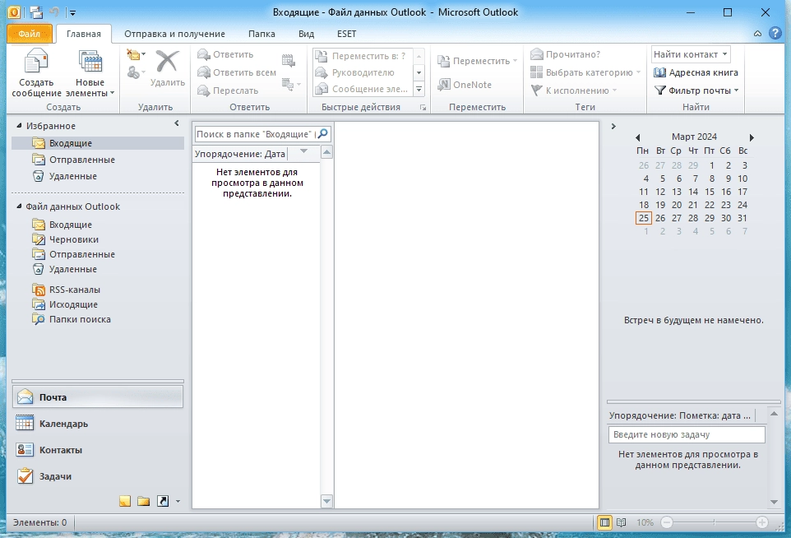Viewport: 791px width, 538px height.
Task: Collapse the Outlook data file tree
Action: 19,206
